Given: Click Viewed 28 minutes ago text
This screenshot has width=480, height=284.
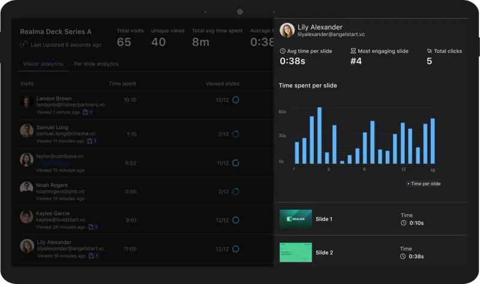Looking at the screenshot, I should click(x=61, y=227).
